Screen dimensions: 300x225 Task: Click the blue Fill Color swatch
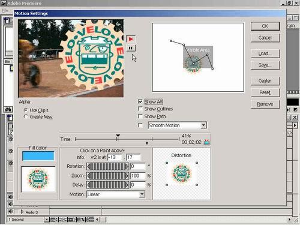pyautogui.click(x=38, y=156)
